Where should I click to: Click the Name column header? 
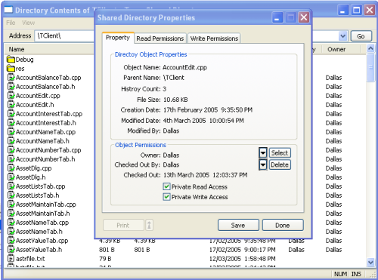coord(49,49)
